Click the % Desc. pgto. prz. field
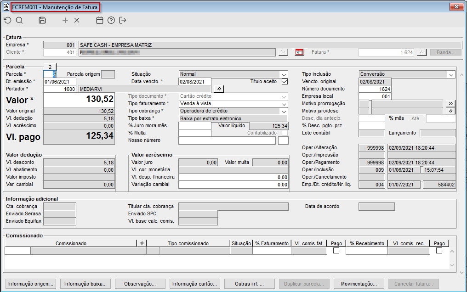 tap(372, 125)
